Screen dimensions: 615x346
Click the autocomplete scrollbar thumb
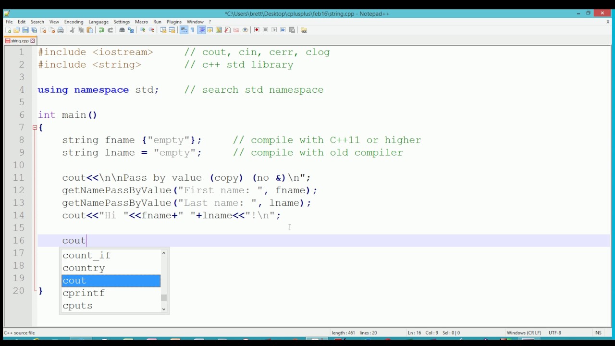pos(164,297)
